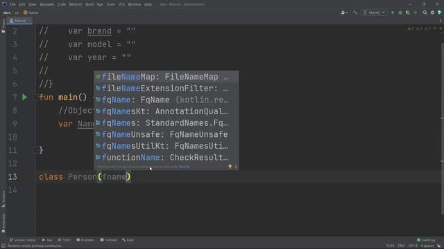This screenshot has width=444, height=249.
Task: Select fqName: FqName completion suggestion
Action: tap(166, 100)
